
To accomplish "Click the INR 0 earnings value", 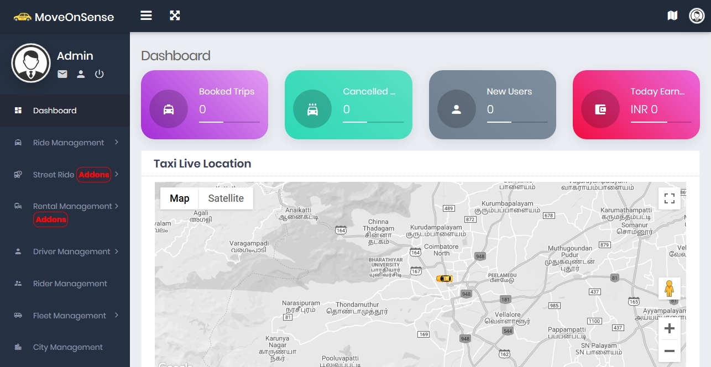I will tap(644, 109).
